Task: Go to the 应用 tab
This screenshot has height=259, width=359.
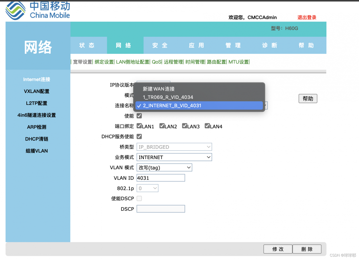Action: click(197, 45)
